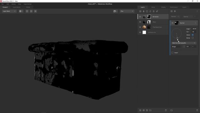Image resolution: width=200 pixels, height=113 pixels.
Task: Open the Edit menu
Action: (8, 4)
